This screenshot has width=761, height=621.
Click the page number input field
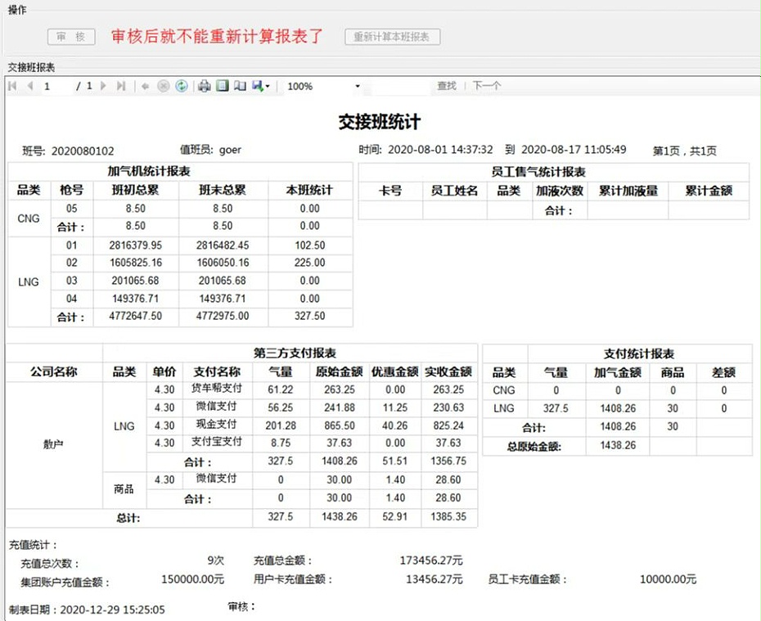tap(49, 86)
